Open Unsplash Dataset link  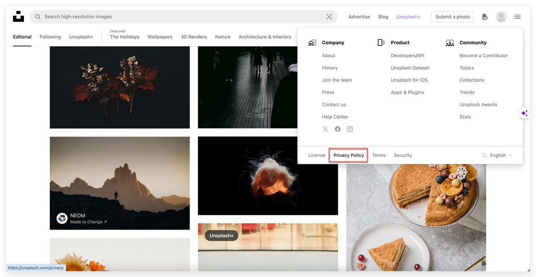tap(410, 68)
